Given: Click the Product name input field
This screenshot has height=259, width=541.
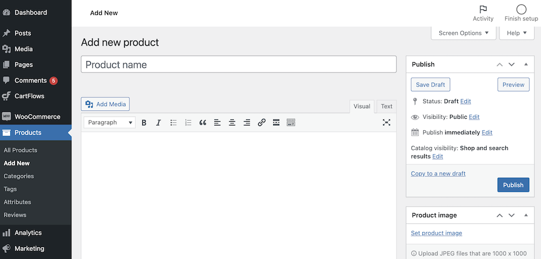Looking at the screenshot, I should pos(239,64).
